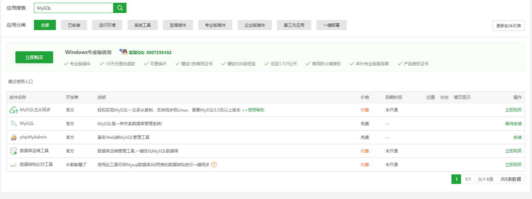Screen dimensions: 532x199
Task: Click the 数据库运维工具 name text
Action: pos(34,151)
